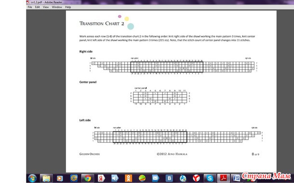
Task: Open the Mail.ru Agent @ icon
Action: coord(74,178)
